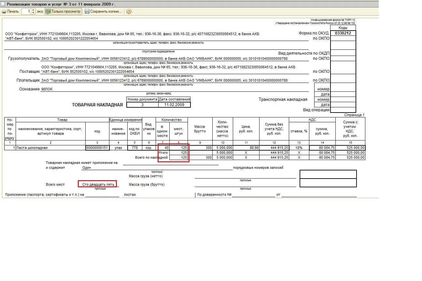The image size is (422, 281).
Task: Click the price cell 88,98
Action: click(246, 148)
